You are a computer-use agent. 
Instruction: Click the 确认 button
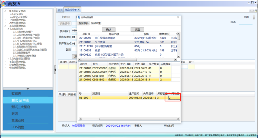coord(109,30)
